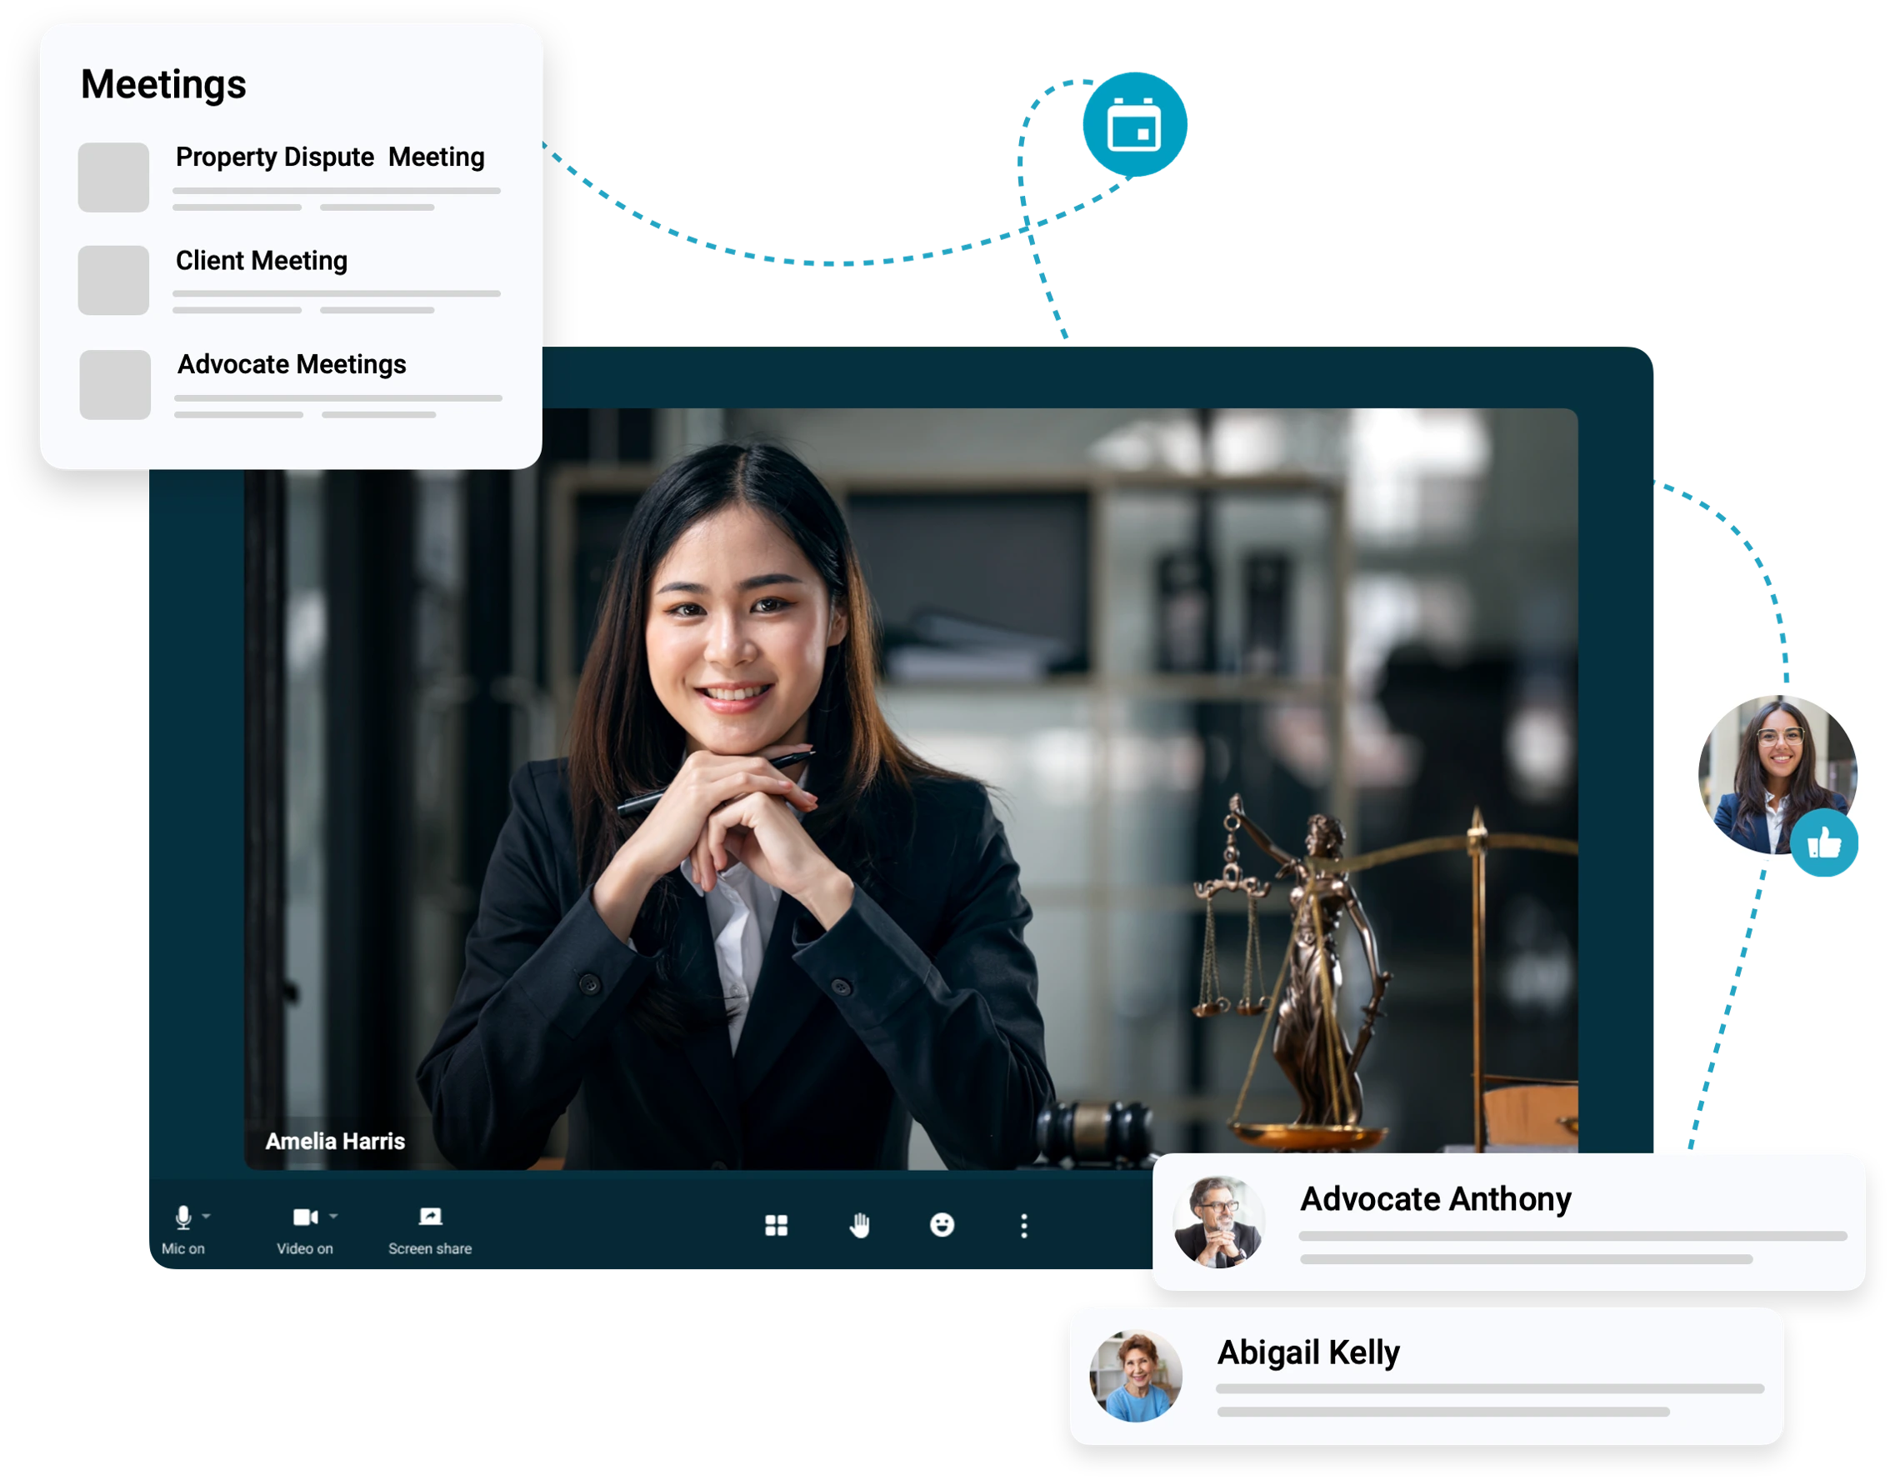Open Advocate Meetings item
The height and width of the screenshot is (1480, 1890).
(291, 365)
